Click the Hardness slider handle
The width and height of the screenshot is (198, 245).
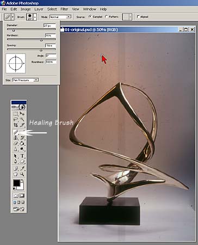(41, 40)
